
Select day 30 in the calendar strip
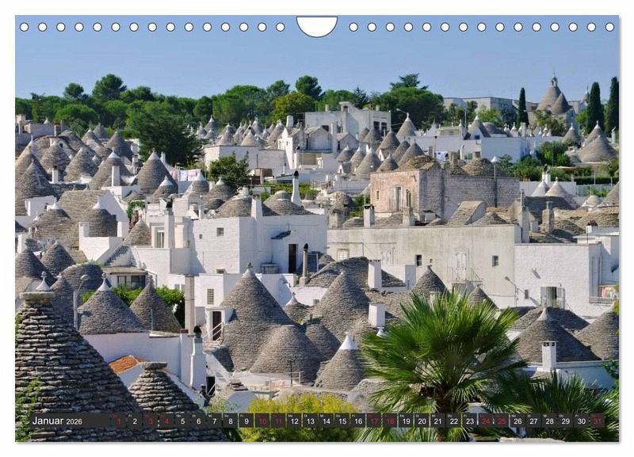coord(582,421)
